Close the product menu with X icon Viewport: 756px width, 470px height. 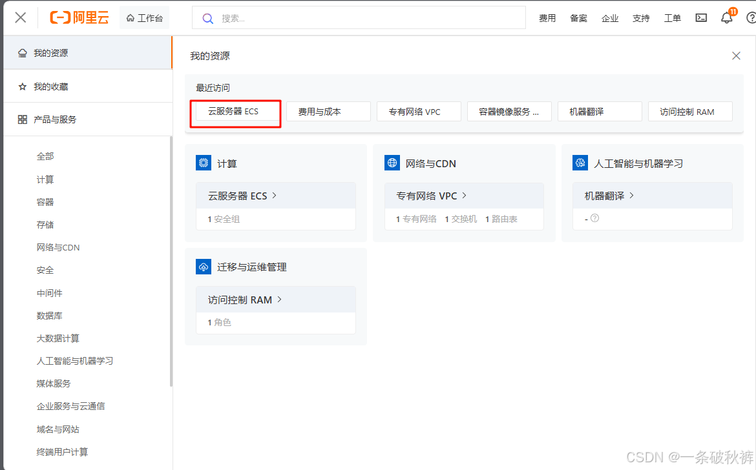tap(20, 18)
